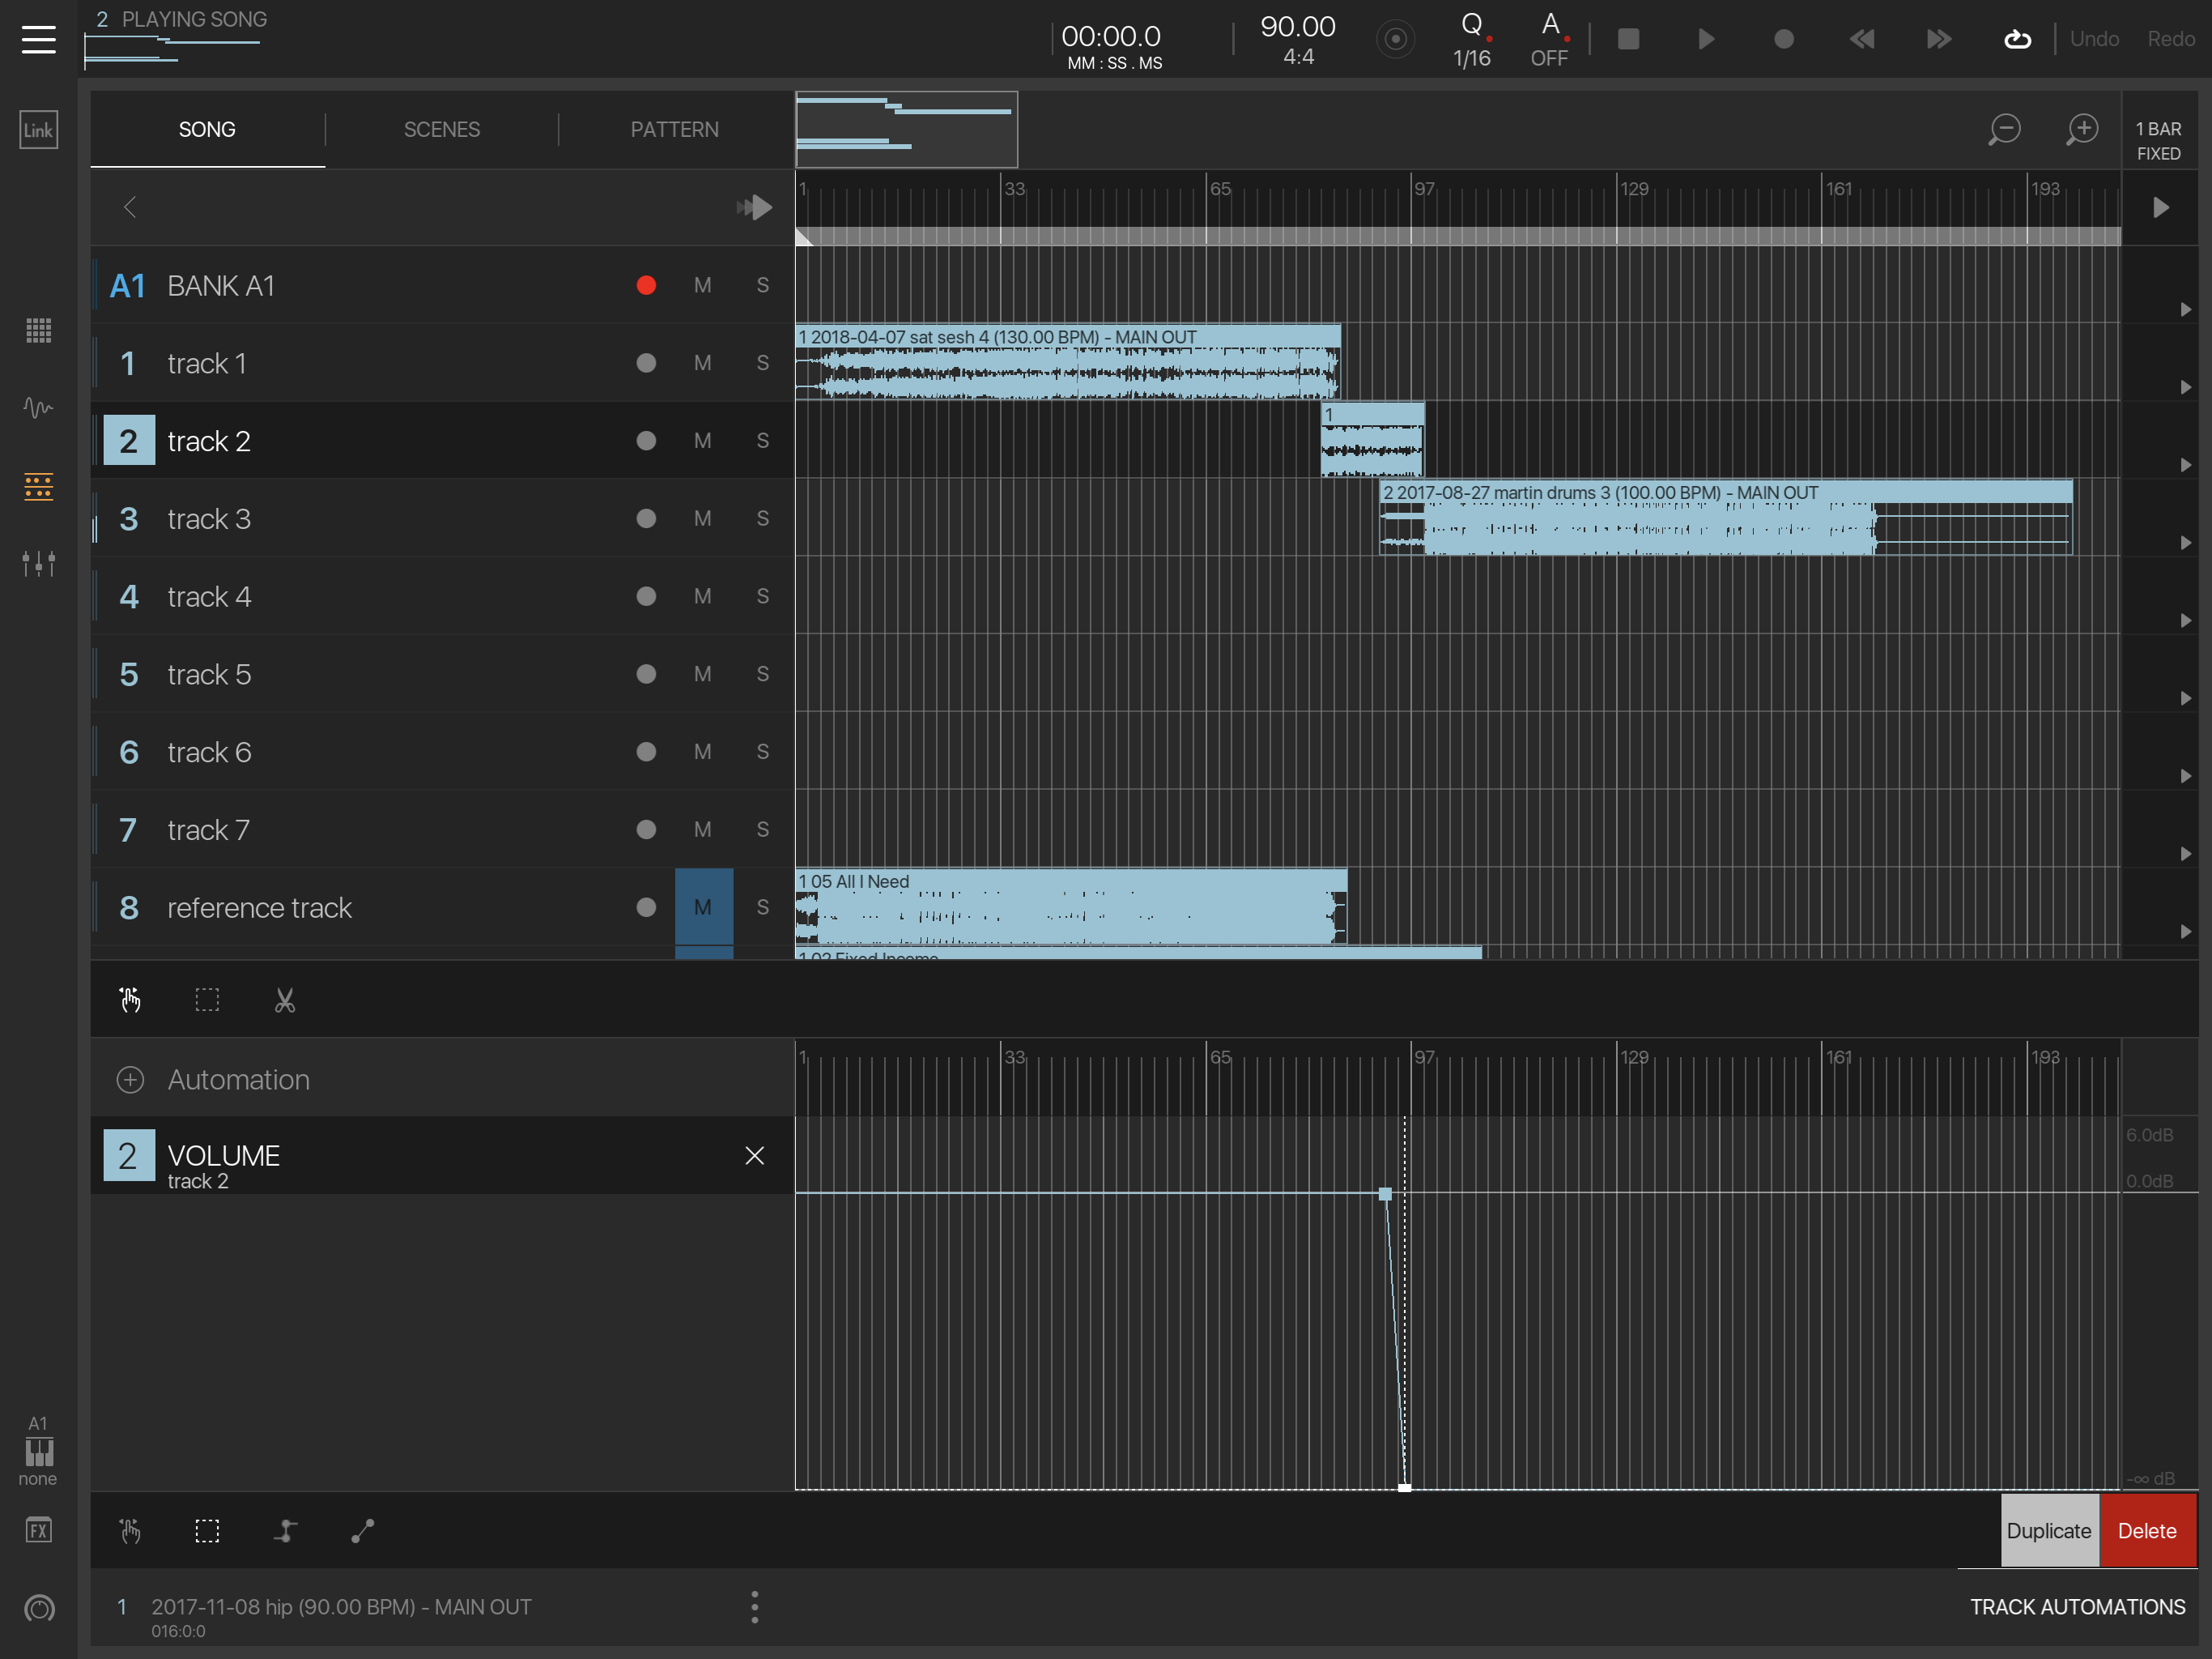
Task: Expand track 6 row arrow on the right
Action: [2186, 777]
